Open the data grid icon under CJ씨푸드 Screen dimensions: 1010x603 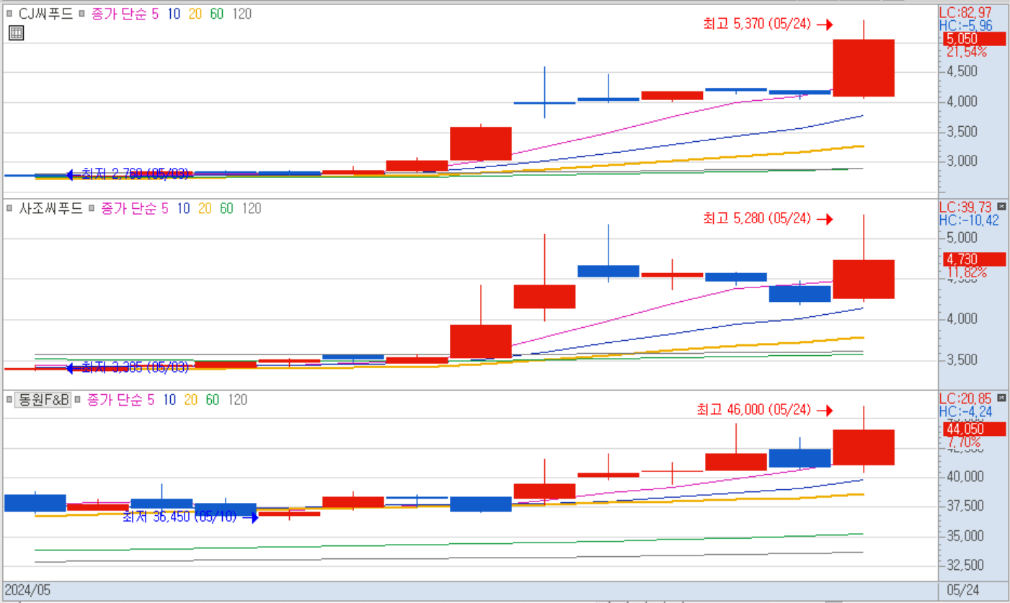(x=16, y=32)
